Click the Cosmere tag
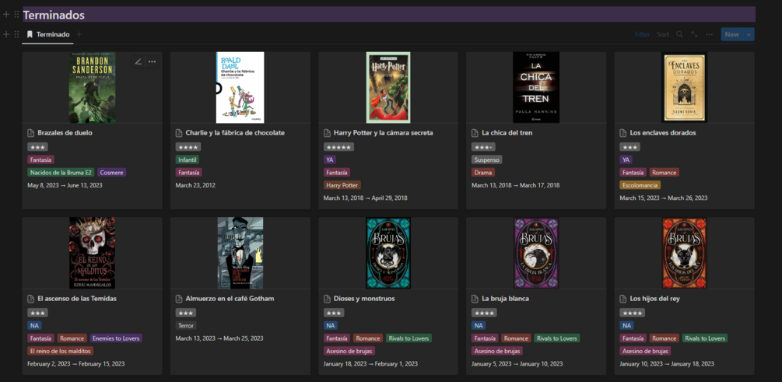The width and height of the screenshot is (782, 382). coord(112,173)
